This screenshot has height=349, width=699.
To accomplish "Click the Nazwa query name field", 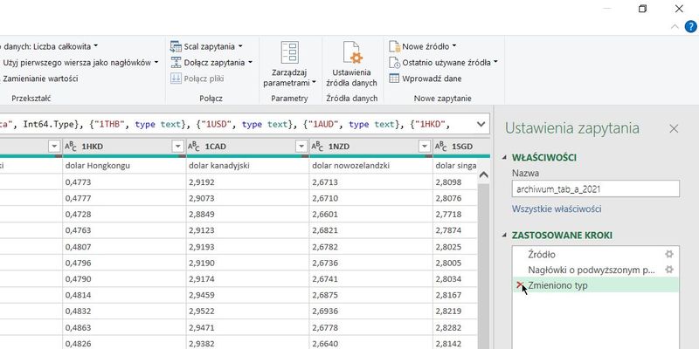I will click(595, 188).
